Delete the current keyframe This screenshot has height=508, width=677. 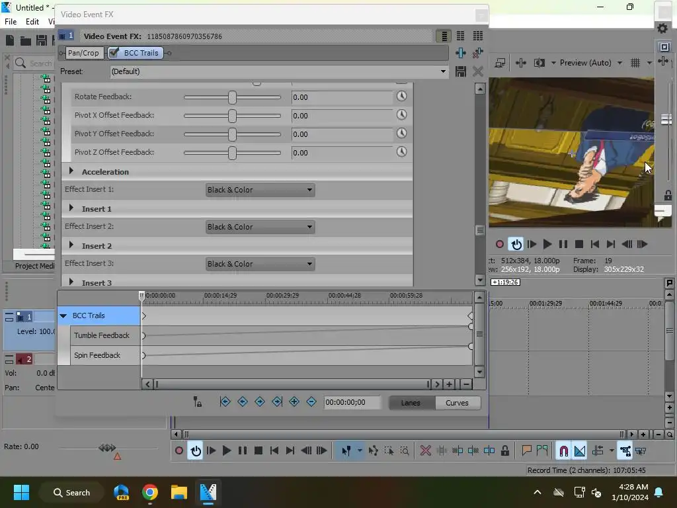tap(311, 402)
